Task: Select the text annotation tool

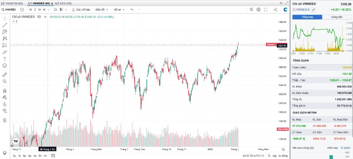Action: click(x=5, y=59)
